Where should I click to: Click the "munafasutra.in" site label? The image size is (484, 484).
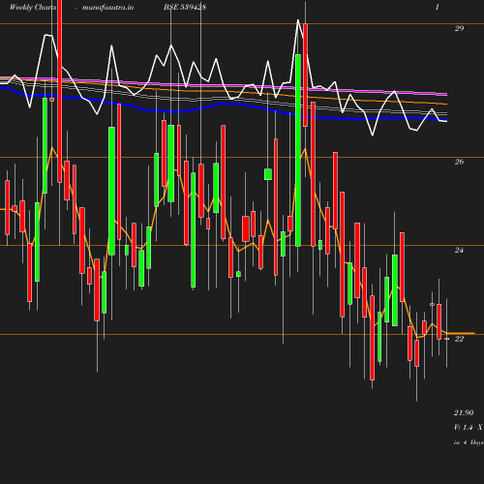tap(107, 8)
